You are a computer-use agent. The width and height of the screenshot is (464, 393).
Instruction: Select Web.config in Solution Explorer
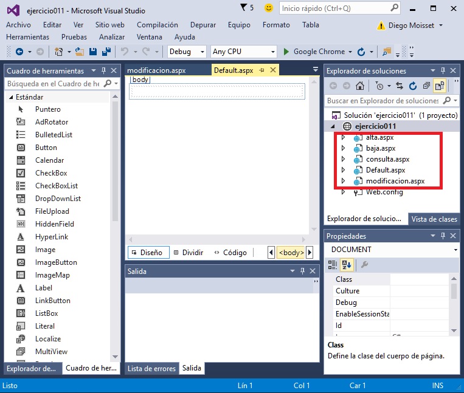tap(384, 192)
